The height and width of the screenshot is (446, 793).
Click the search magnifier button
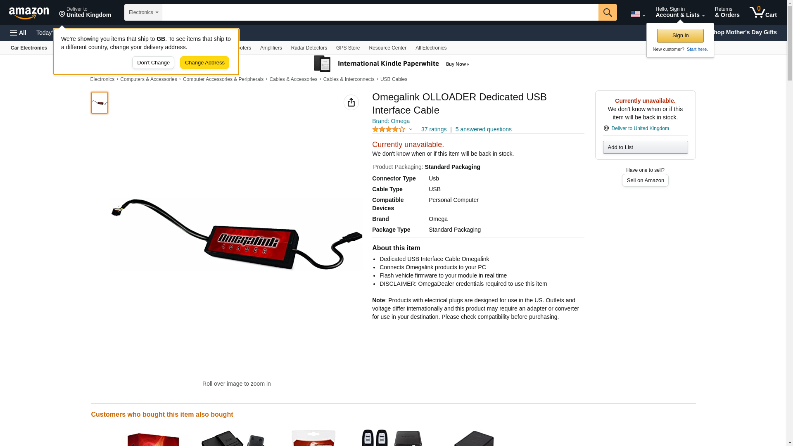pos(608,12)
